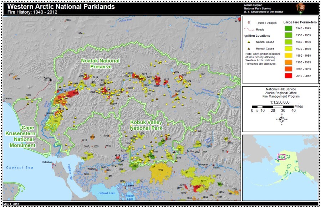Click the Roads legend line symbol
This screenshot has width=321, height=208.
tap(249, 30)
